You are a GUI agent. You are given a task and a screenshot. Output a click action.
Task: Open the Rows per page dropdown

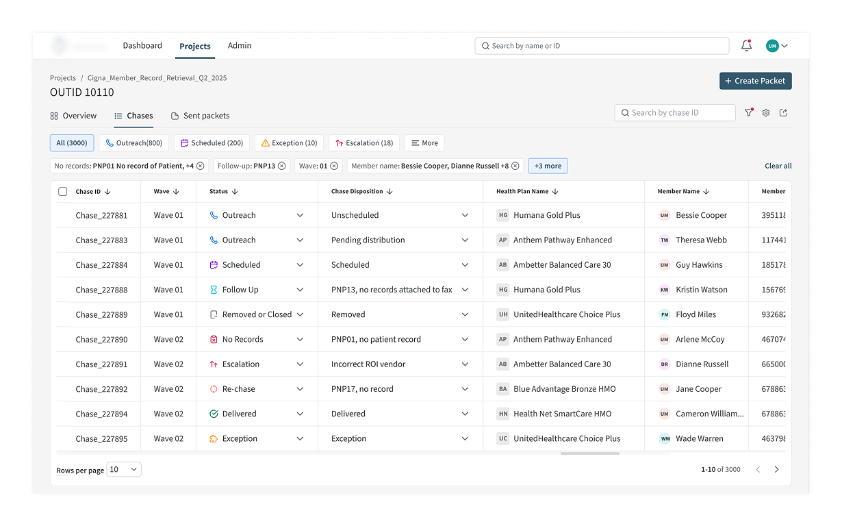coord(124,470)
